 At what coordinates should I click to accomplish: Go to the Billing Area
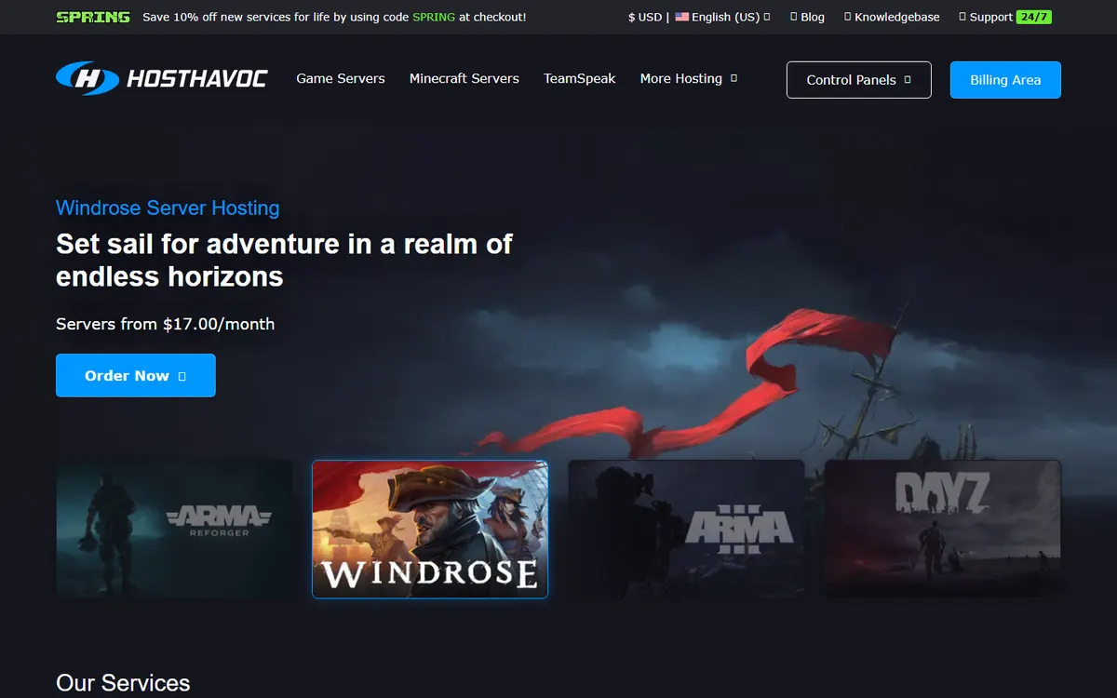pos(1005,80)
